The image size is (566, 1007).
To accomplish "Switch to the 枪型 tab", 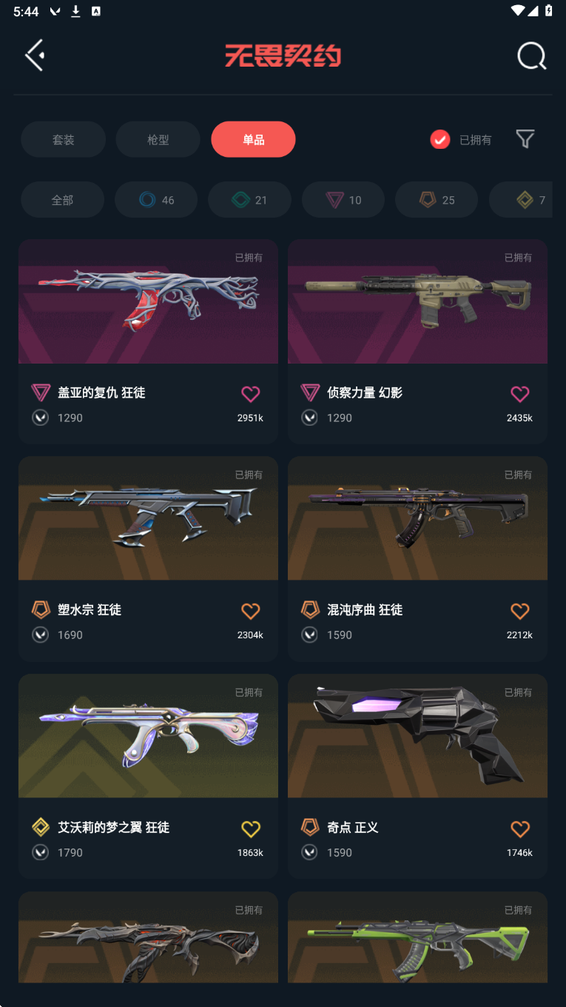I will coord(158,139).
